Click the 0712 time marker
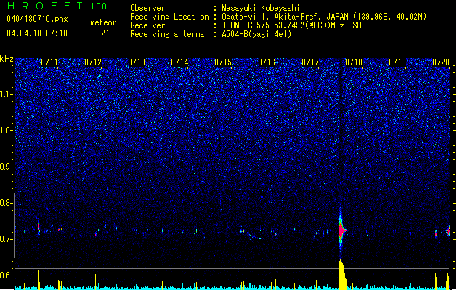 [93, 62]
